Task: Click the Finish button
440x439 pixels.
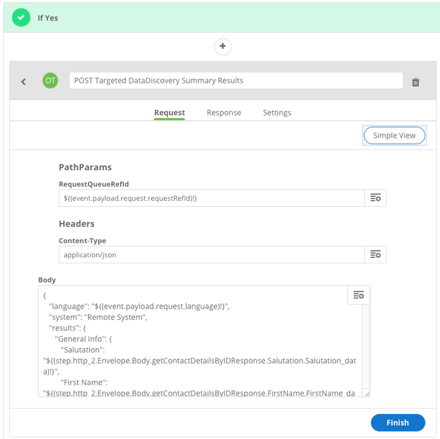Action: click(x=398, y=422)
